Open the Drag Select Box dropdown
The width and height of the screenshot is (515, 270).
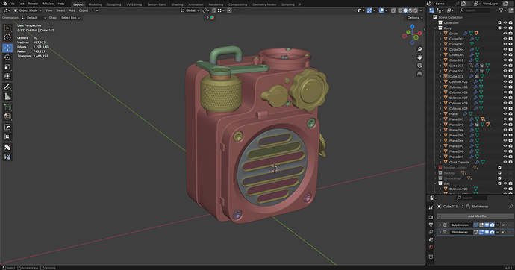71,18
